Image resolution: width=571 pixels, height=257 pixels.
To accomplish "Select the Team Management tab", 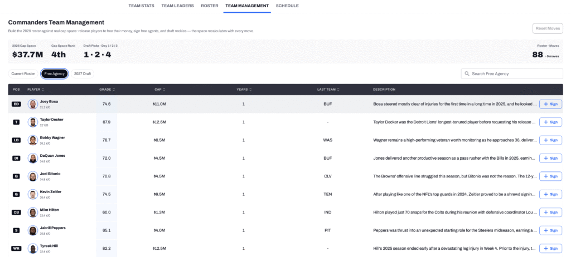I will click(x=247, y=6).
